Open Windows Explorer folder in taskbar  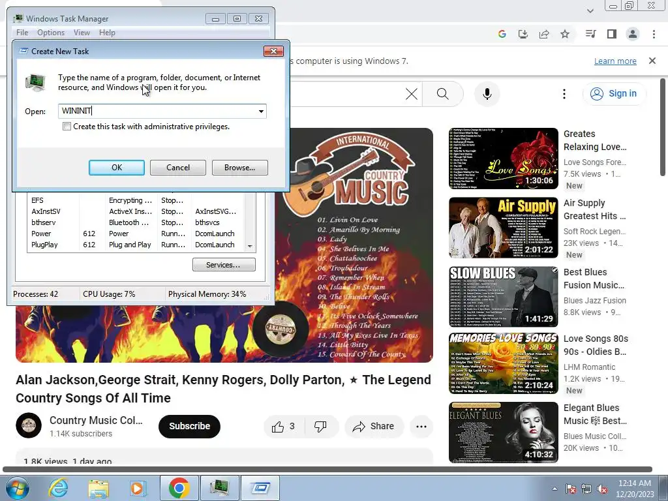click(99, 488)
